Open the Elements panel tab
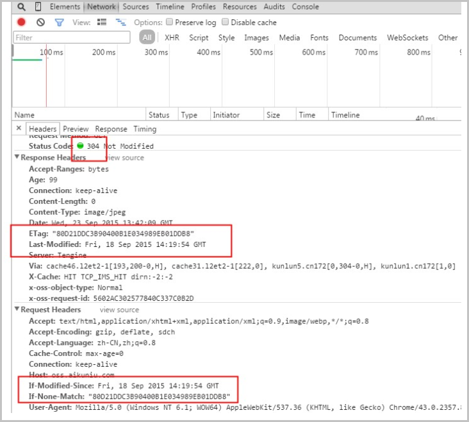Viewport: 469px width, 422px height. click(65, 6)
